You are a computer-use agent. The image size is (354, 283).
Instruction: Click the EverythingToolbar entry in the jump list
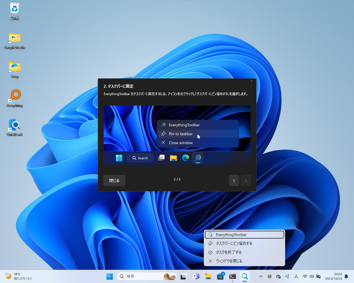244,235
